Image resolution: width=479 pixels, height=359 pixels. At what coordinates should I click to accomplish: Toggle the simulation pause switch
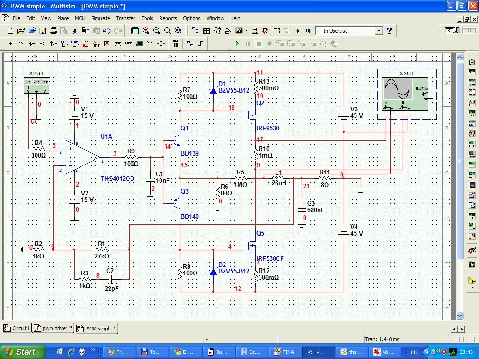click(468, 30)
